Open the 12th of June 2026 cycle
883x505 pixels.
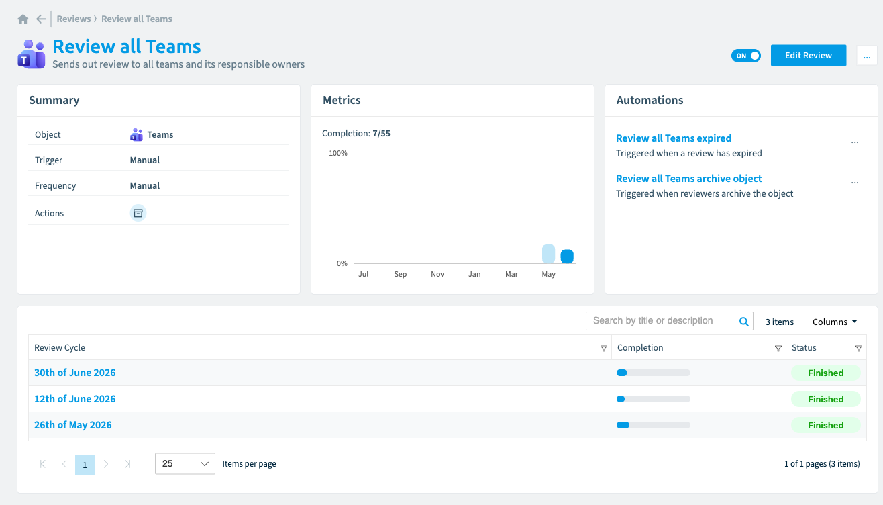[75, 399]
